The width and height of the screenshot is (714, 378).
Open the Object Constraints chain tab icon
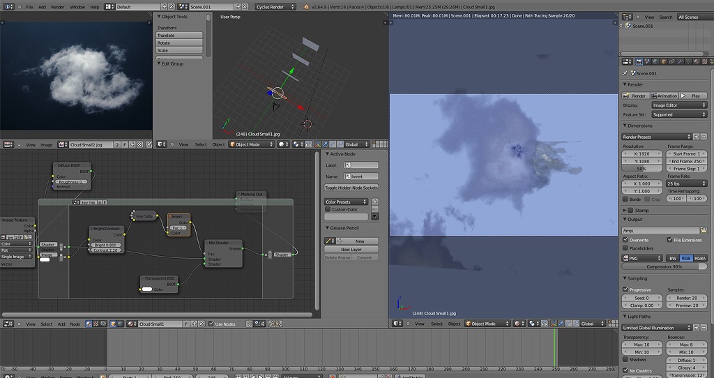(671, 61)
